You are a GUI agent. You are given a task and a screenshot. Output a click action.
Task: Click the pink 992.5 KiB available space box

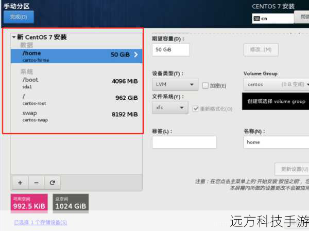[29, 203]
